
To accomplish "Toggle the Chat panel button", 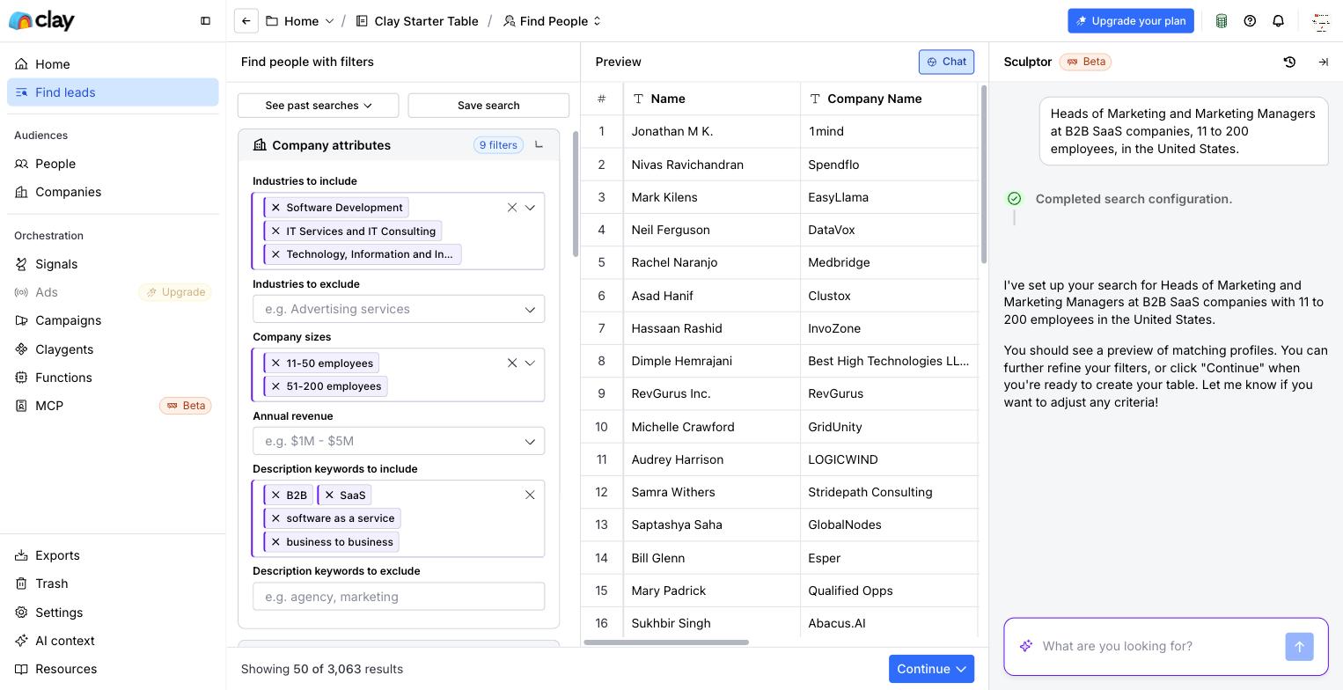I will [946, 62].
